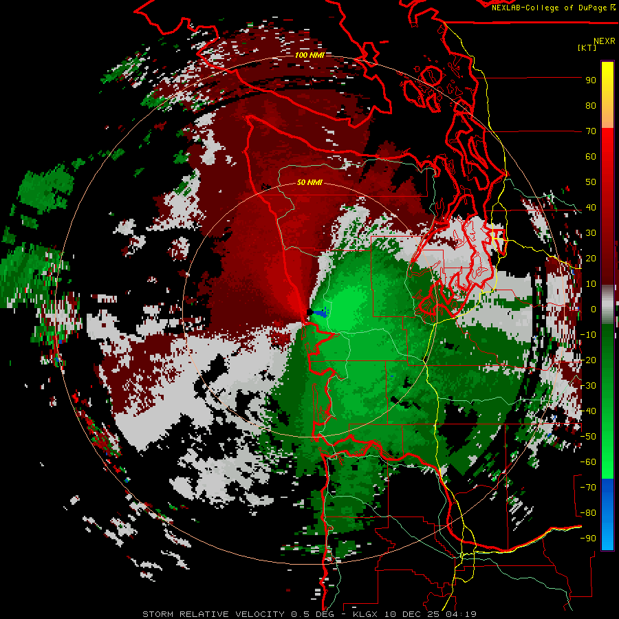Click the 0 value on the velocity scale

tap(593, 309)
